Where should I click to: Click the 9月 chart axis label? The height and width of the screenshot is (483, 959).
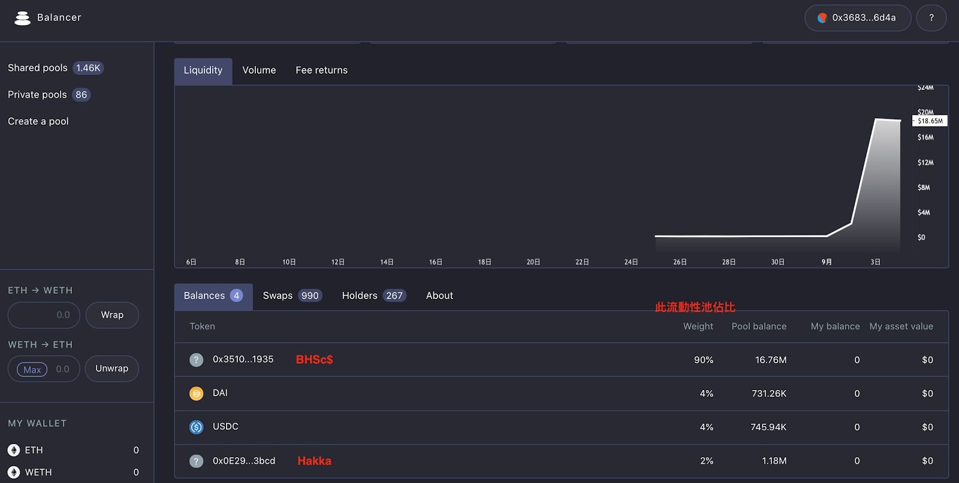[x=827, y=262]
